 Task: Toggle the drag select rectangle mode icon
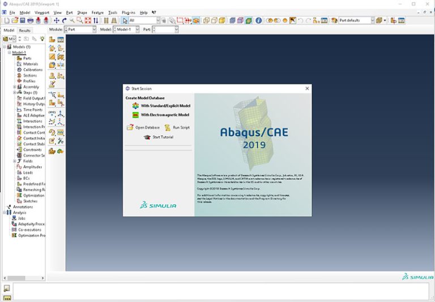[x=180, y=20]
